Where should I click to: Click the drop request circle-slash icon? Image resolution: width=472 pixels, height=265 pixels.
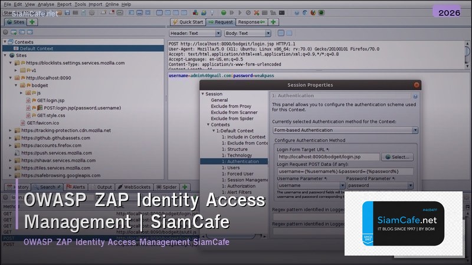tap(248, 12)
